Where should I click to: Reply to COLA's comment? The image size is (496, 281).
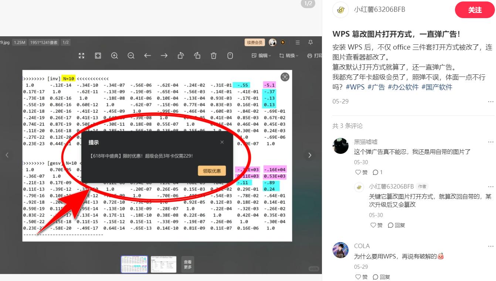(381, 277)
